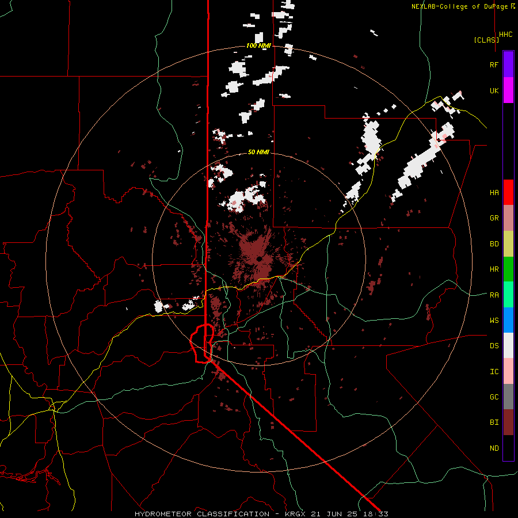518x518 pixels.
Task: Click the 100 NMI range ring label
Action: click(258, 45)
